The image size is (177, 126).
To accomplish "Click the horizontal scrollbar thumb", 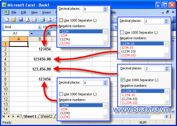I will click(x=130, y=116).
